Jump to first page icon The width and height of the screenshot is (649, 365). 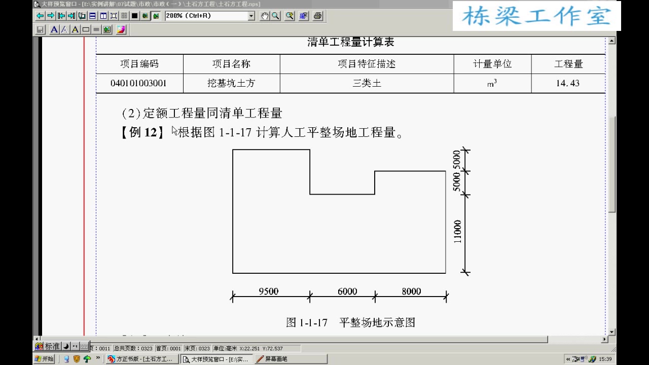61,16
